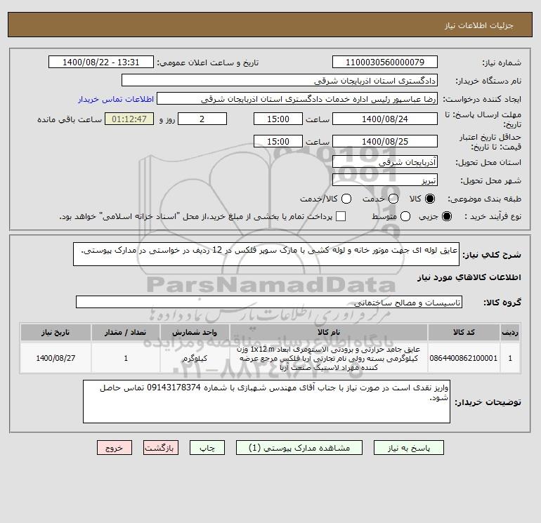Click the goods group field تاسیسات و مصالح ساختمانی
The width and height of the screenshot is (541, 523).
coord(269,302)
